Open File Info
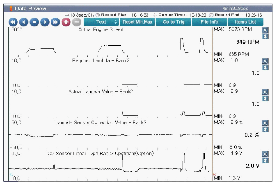The width and height of the screenshot is (276, 185). pos(209,22)
